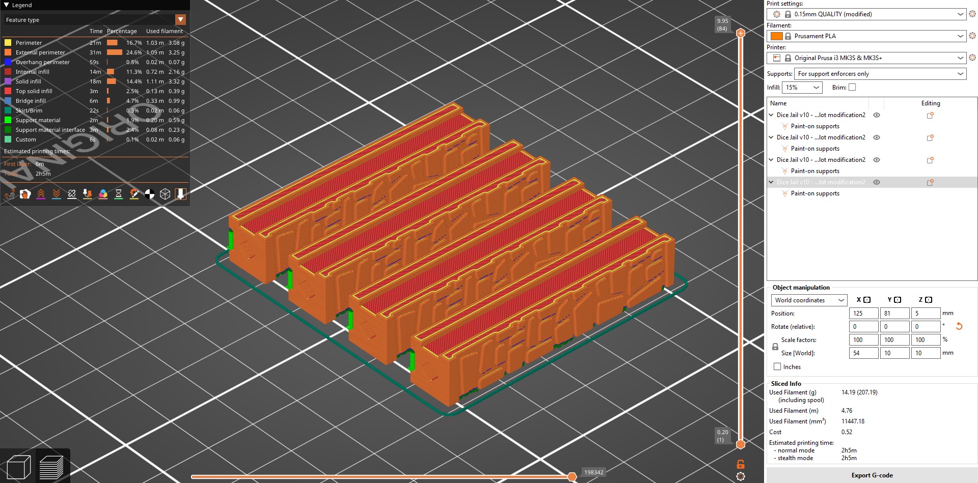Toggle Custom G-codes gear-pencil icon
The height and width of the screenshot is (483, 978).
(x=134, y=194)
